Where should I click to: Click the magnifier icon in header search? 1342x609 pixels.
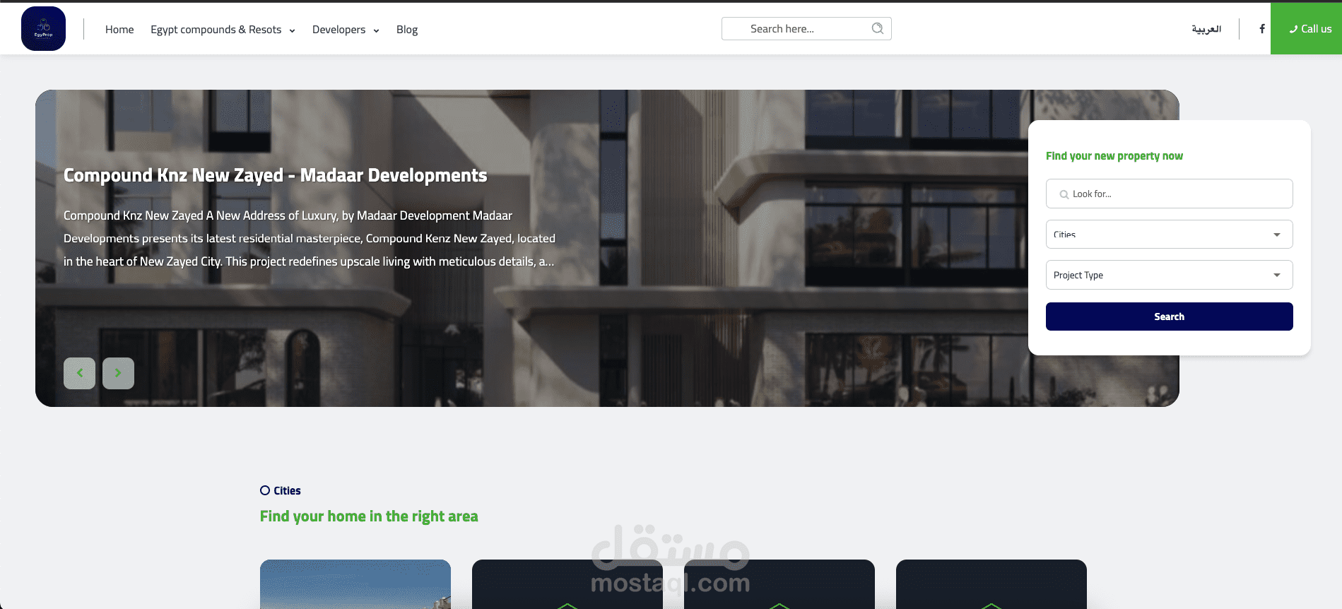(x=878, y=28)
